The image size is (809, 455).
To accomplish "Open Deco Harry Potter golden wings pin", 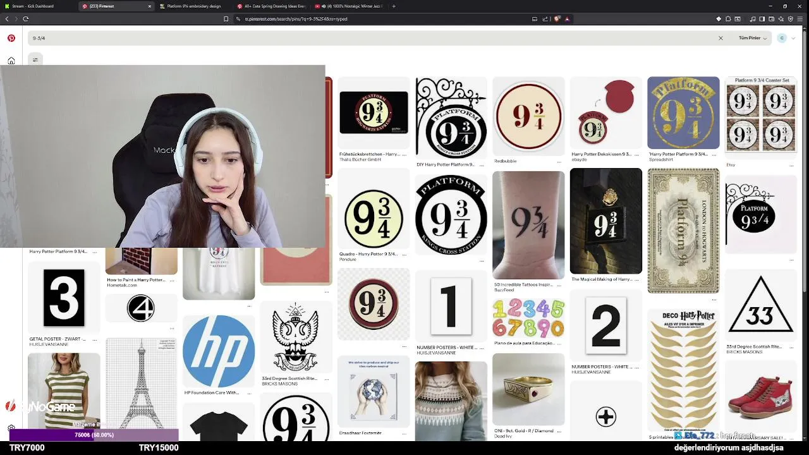I will 683,370.
